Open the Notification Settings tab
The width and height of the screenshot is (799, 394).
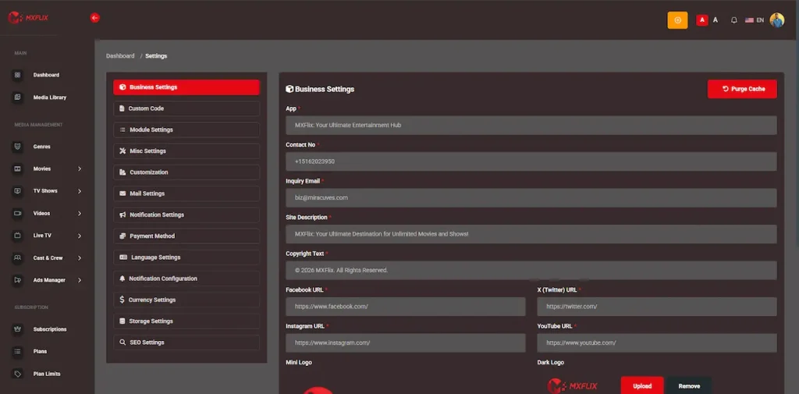[186, 215]
